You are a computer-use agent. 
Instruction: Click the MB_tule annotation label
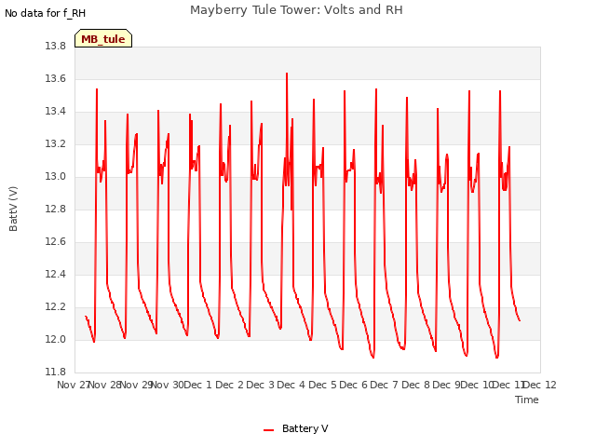tap(103, 39)
